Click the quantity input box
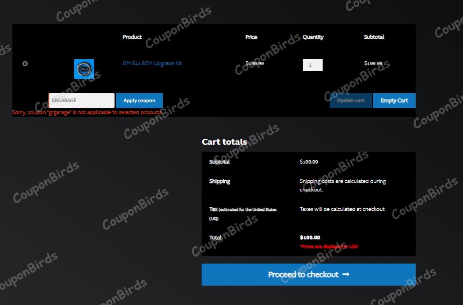This screenshot has height=305, width=463. [312, 65]
